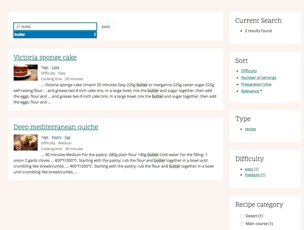
Task: Click the Cake tag
Action: (55, 67)
